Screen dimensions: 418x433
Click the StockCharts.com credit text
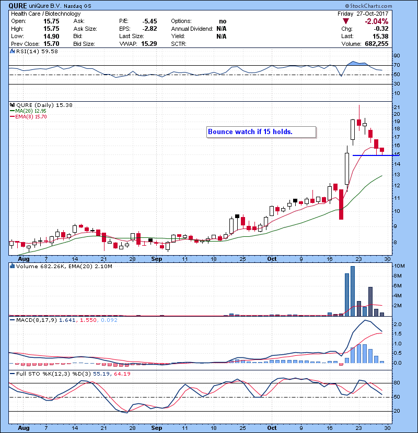pyautogui.click(x=368, y=6)
